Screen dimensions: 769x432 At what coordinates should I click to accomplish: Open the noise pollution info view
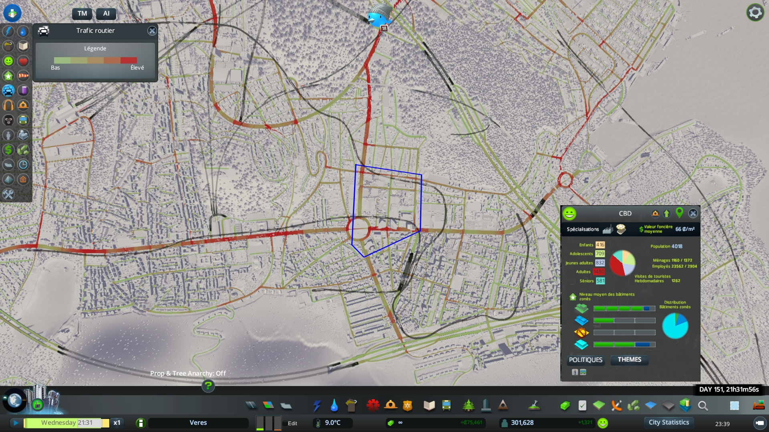8,106
